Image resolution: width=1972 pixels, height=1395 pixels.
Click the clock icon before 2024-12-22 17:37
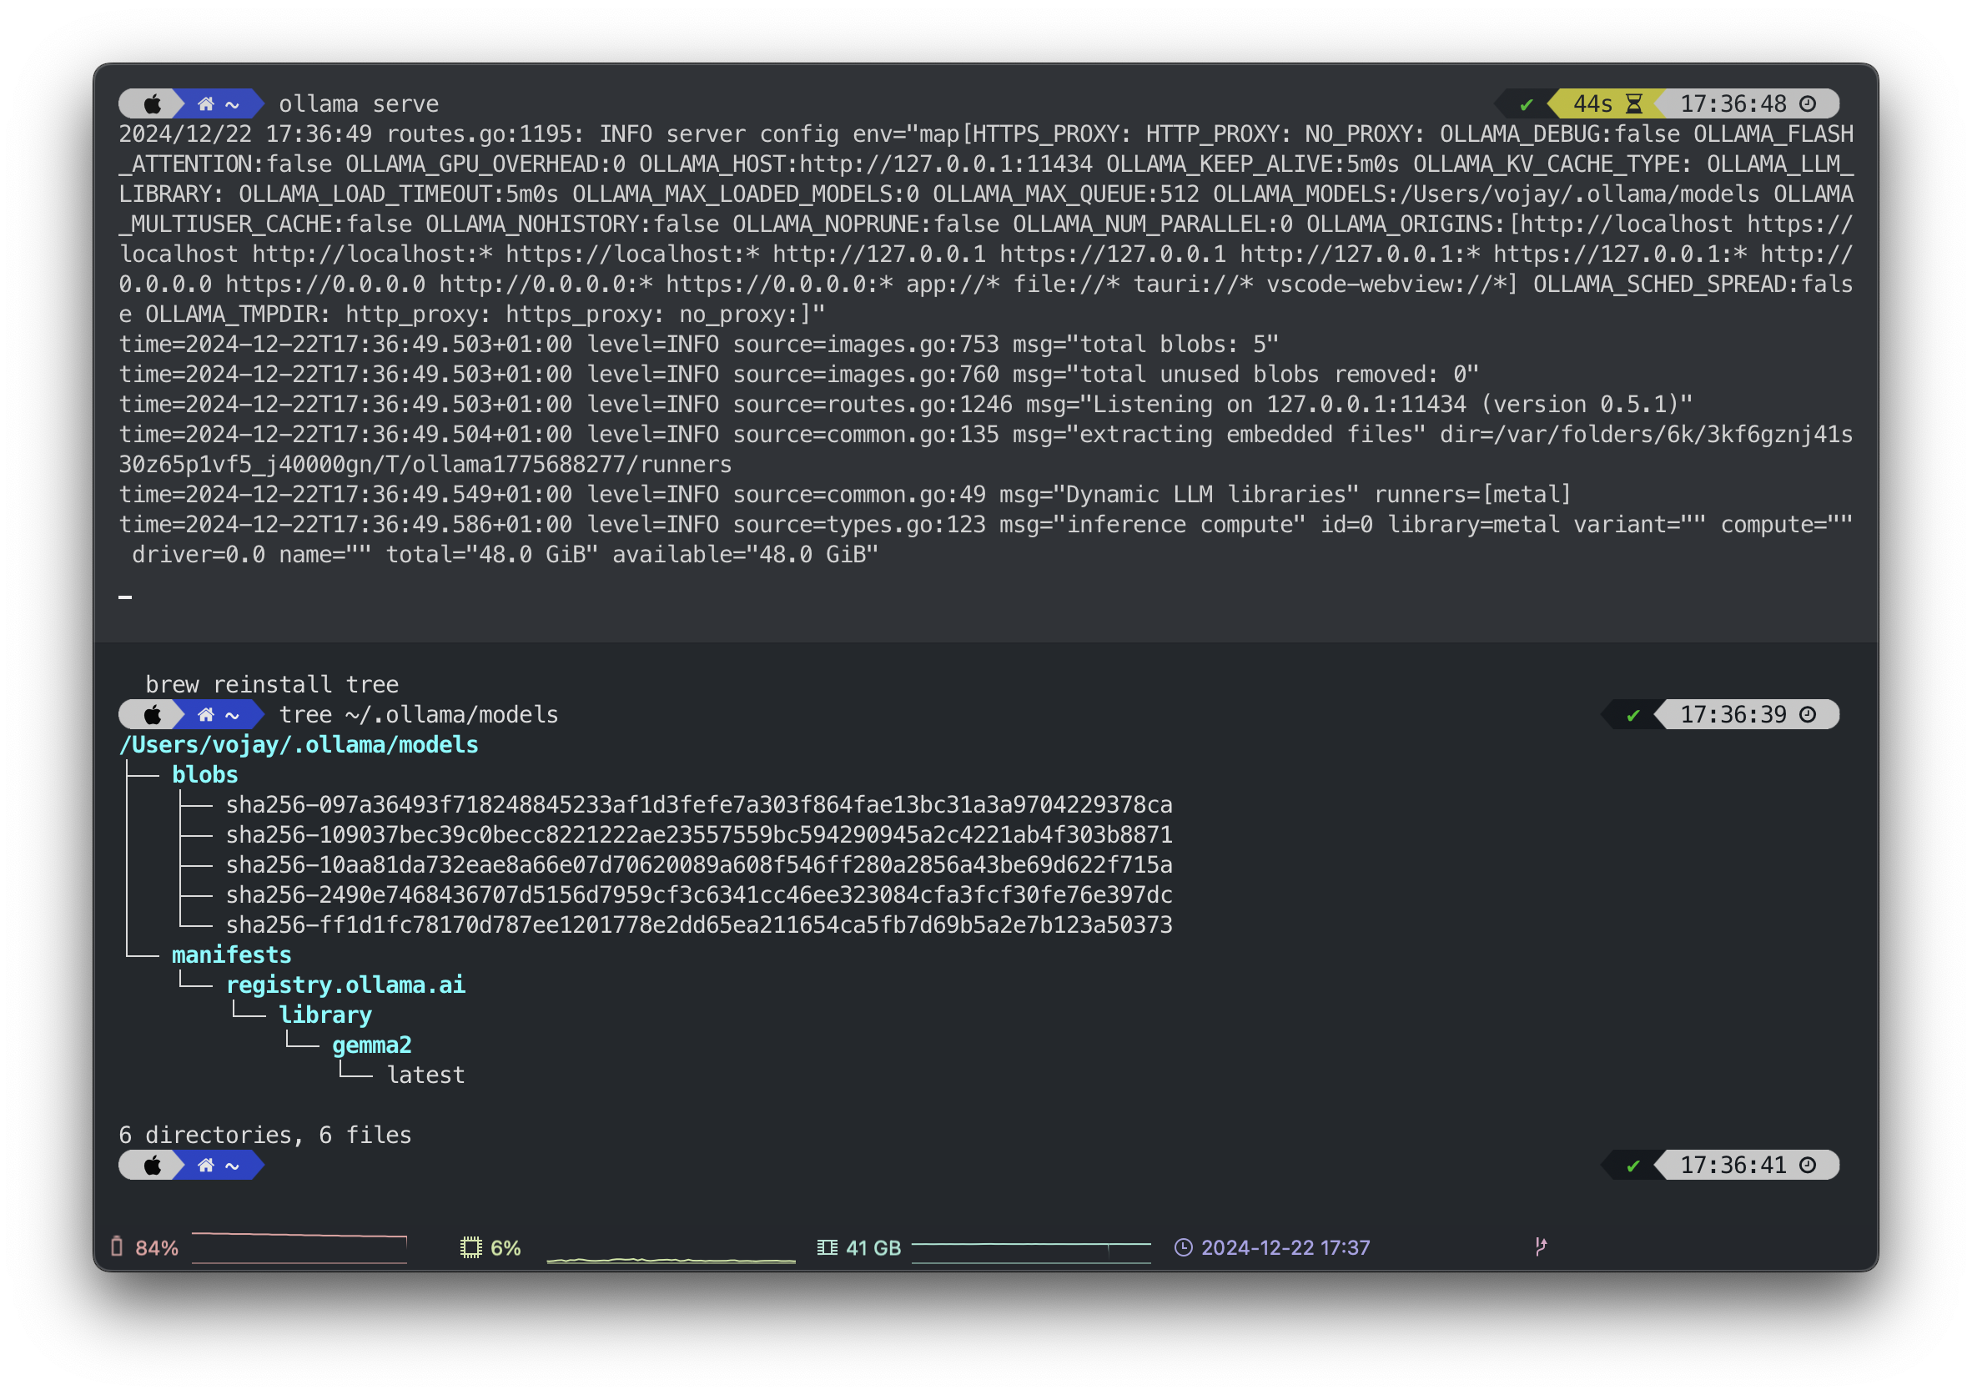click(x=1184, y=1247)
